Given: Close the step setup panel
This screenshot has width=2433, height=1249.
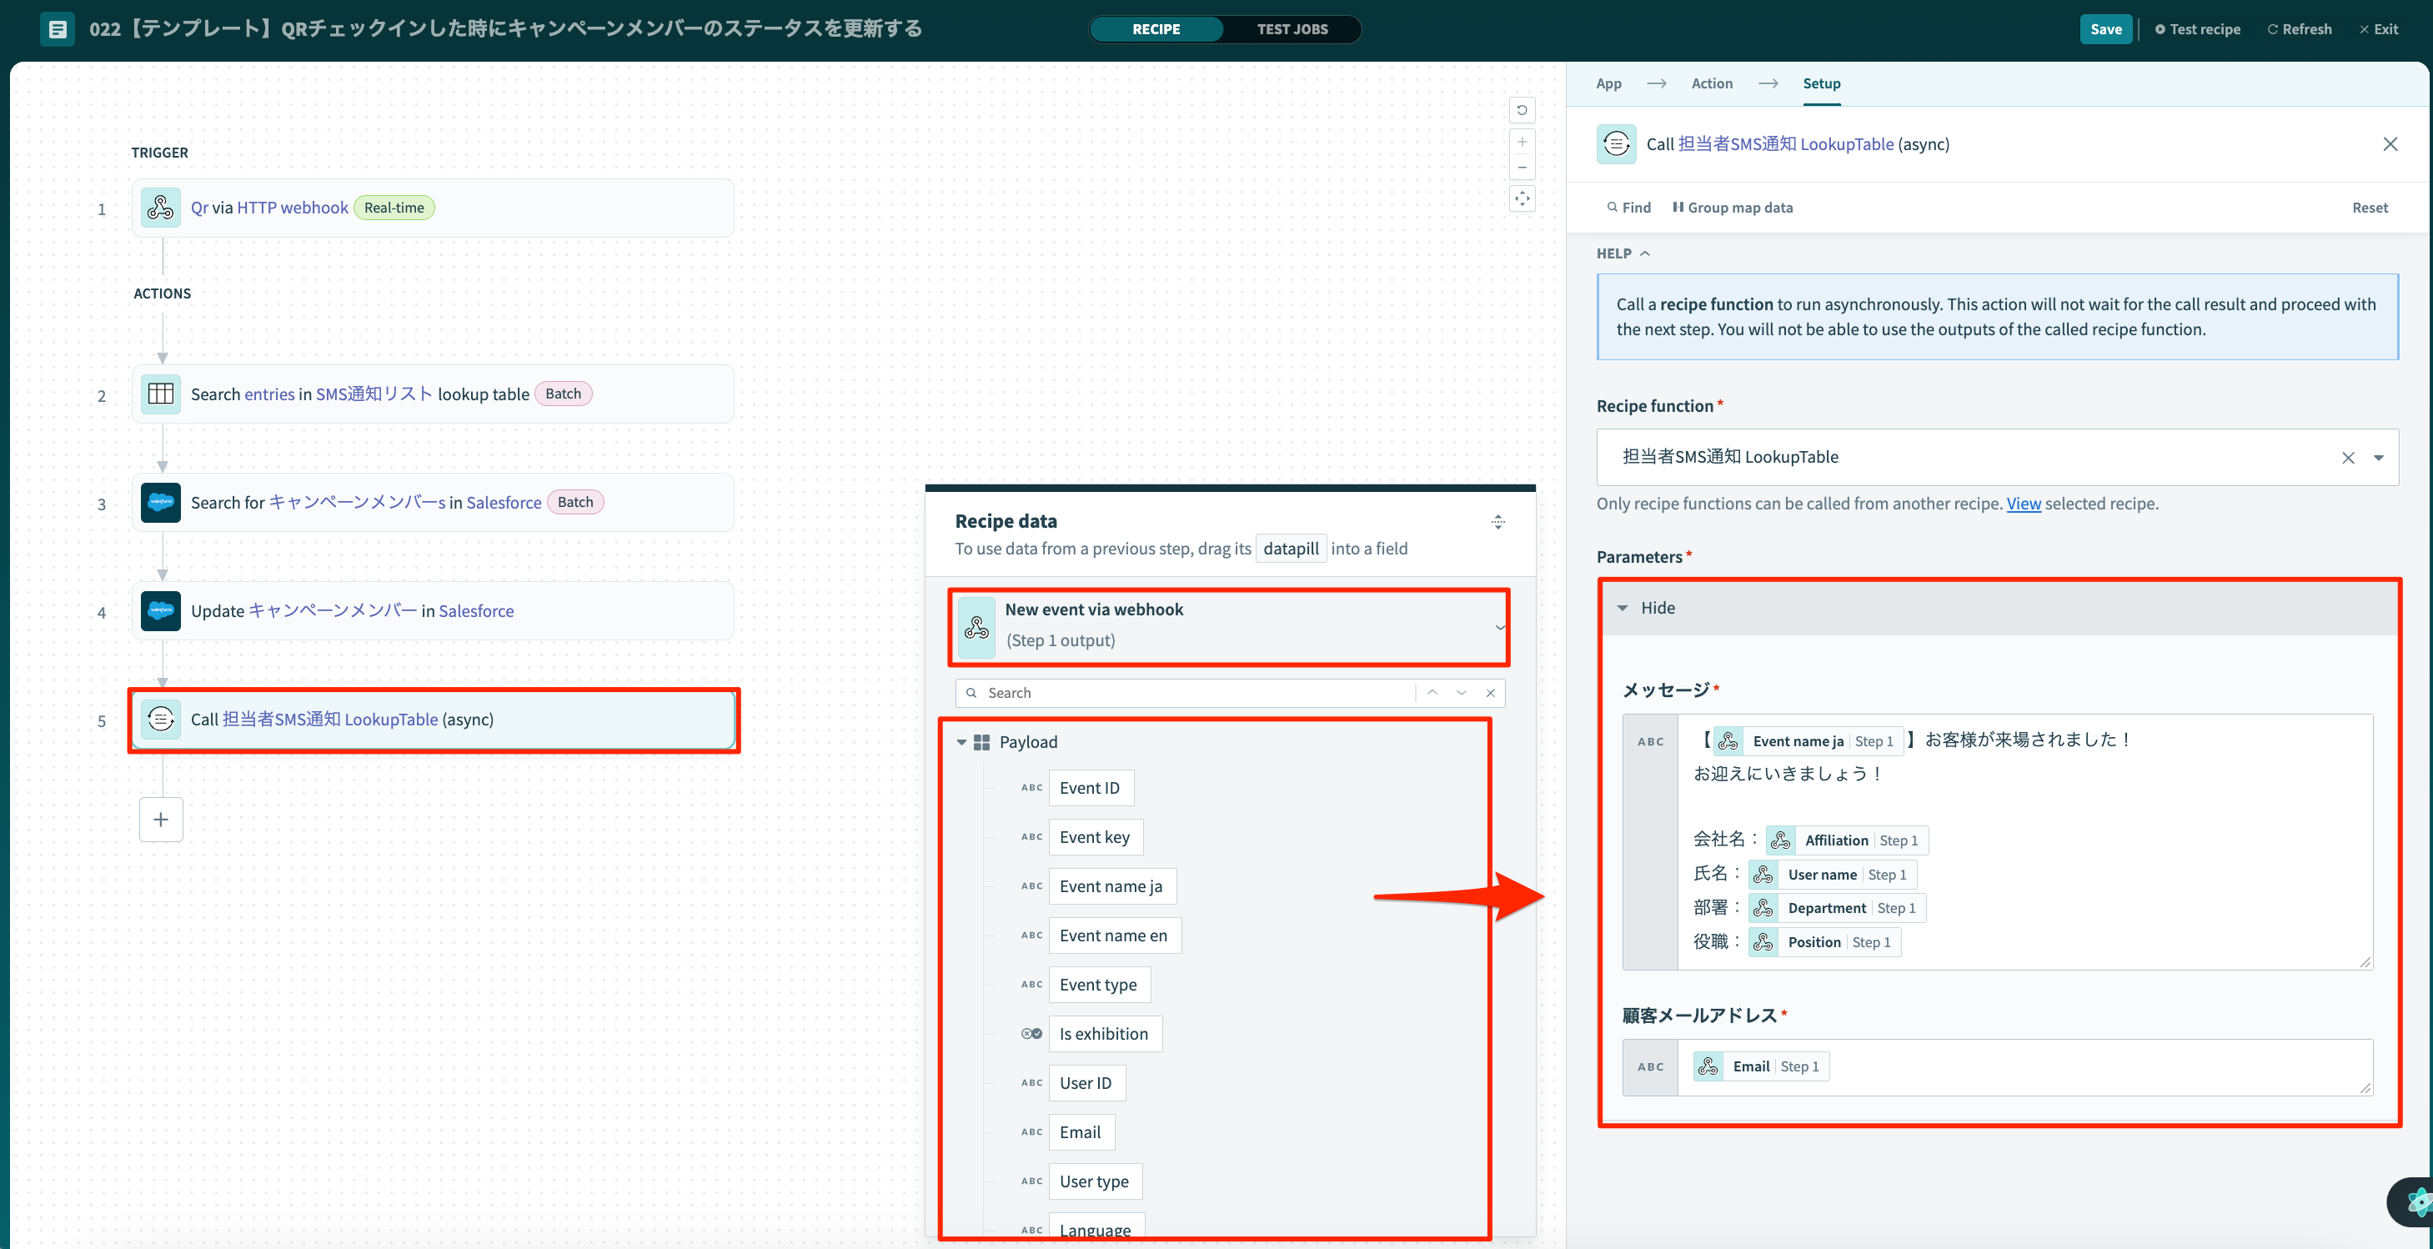Looking at the screenshot, I should (2390, 144).
